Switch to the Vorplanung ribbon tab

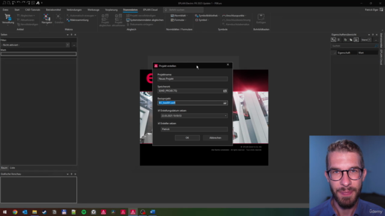pos(111,10)
